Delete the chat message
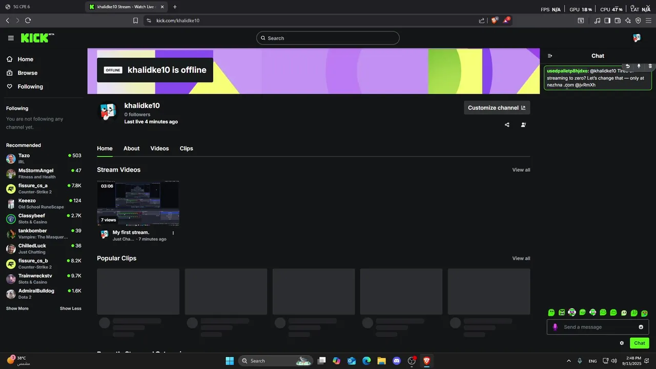This screenshot has width=656, height=369. tap(650, 66)
